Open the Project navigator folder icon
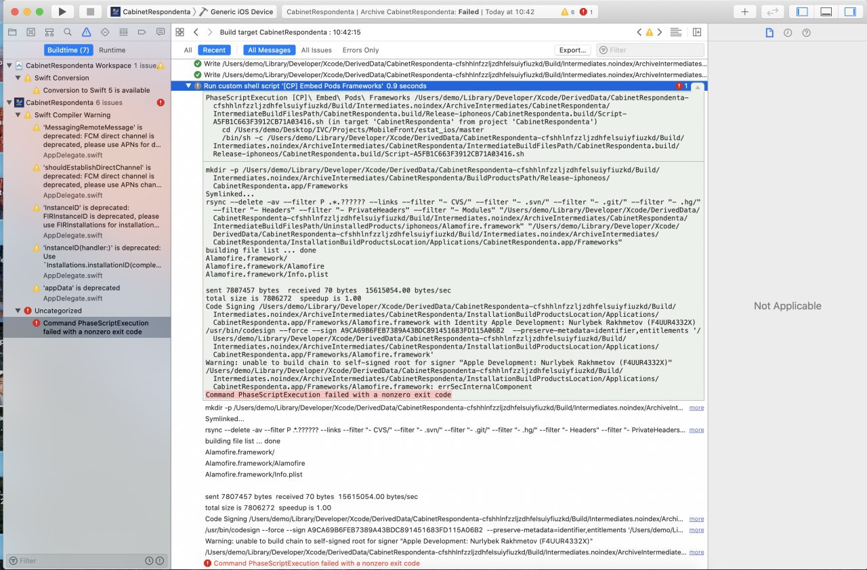867x570 pixels. 12,32
